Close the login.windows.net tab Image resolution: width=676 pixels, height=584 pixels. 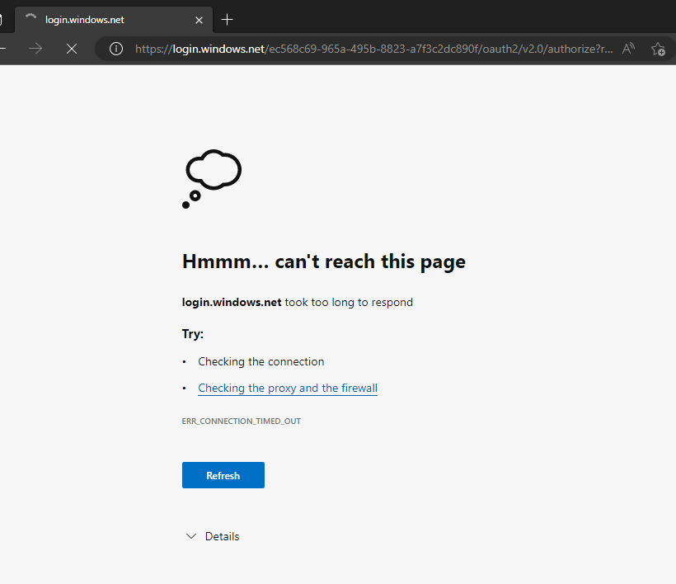coord(199,20)
